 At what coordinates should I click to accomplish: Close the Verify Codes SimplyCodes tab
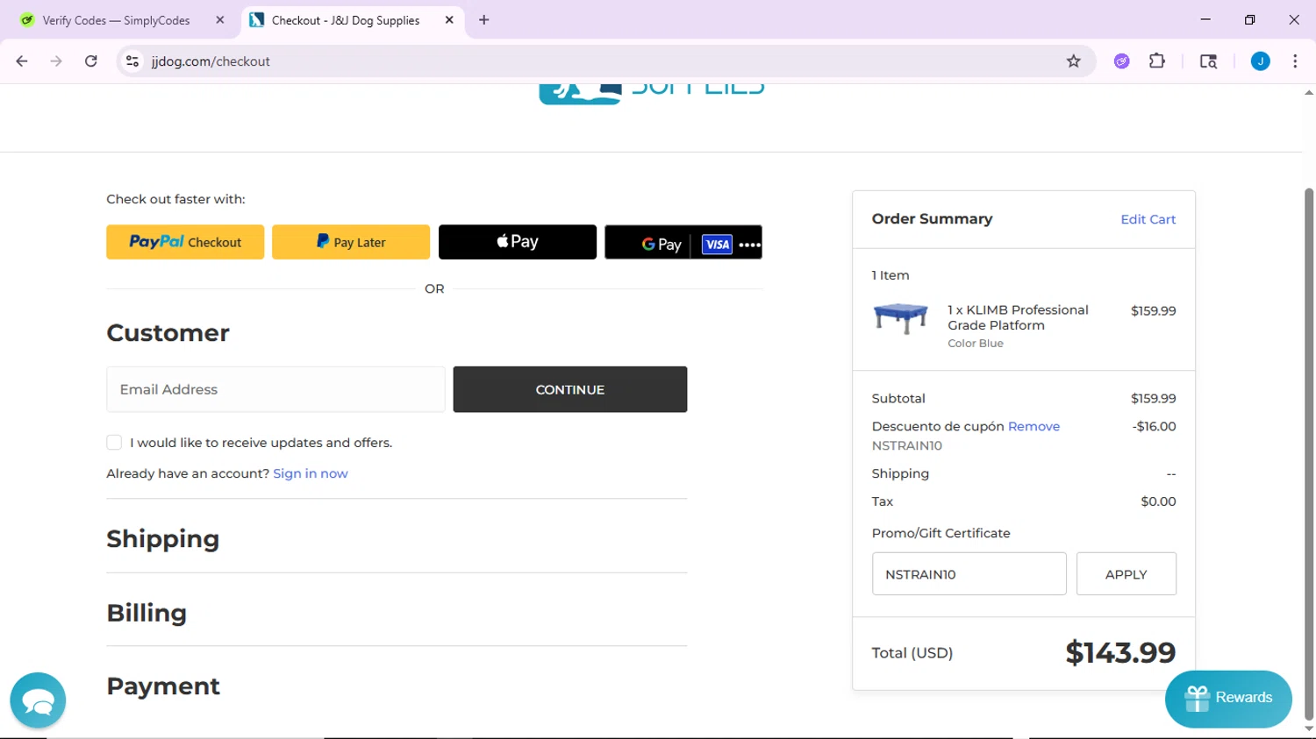220,20
